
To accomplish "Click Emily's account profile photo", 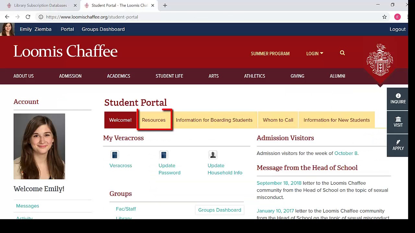I will click(x=39, y=146).
